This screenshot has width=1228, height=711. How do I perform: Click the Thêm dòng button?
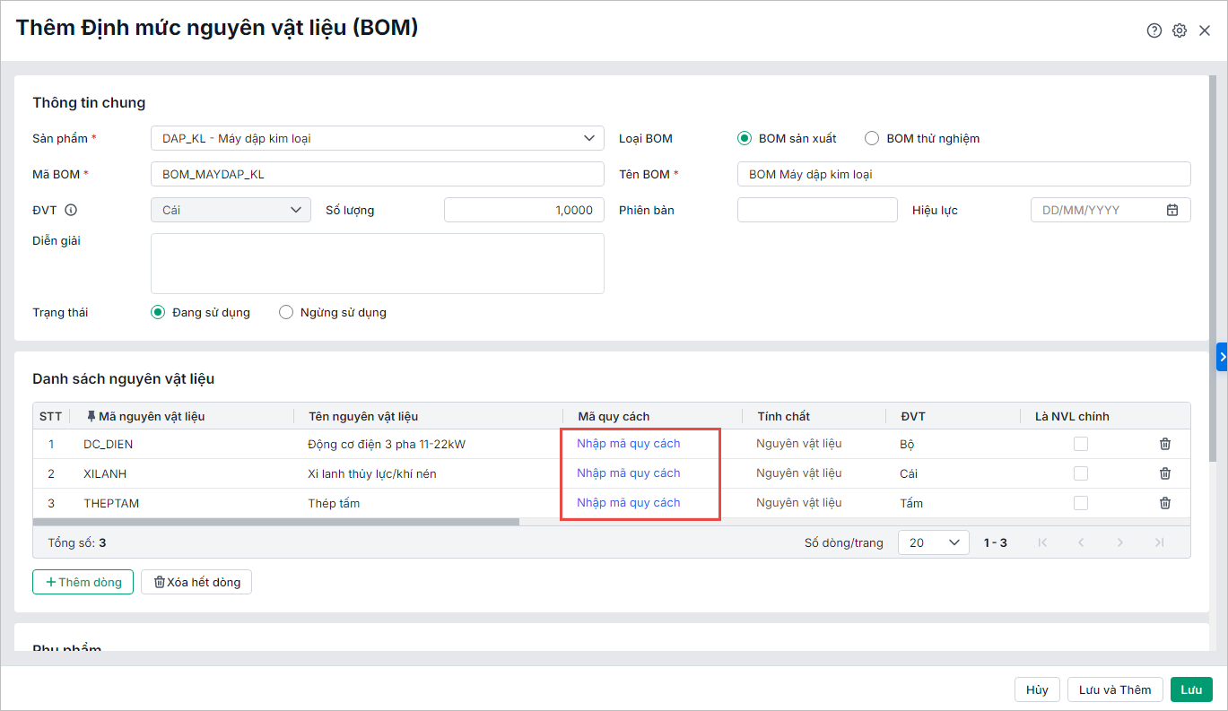[83, 582]
